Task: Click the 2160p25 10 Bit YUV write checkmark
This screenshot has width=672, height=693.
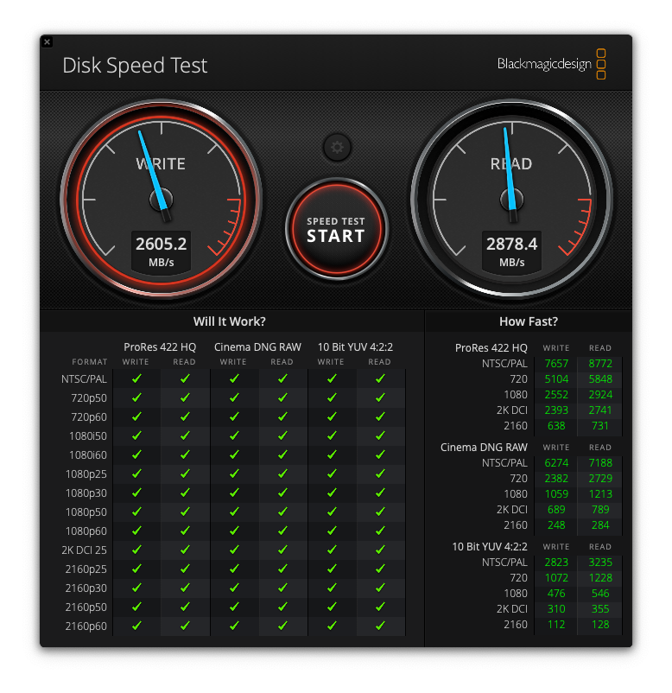Action: tap(332, 569)
